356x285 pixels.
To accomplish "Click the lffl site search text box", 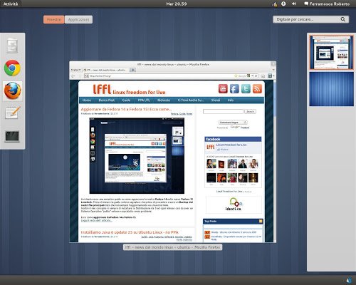I will click(223, 111).
